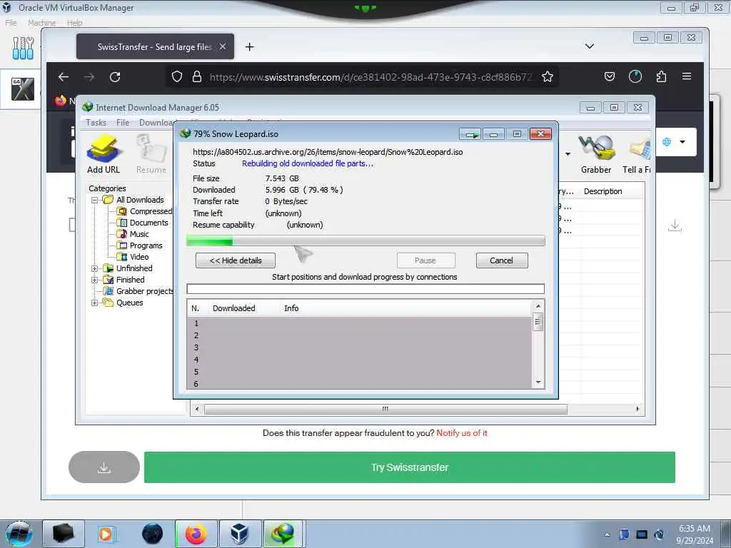Click the Try Swisstransfer green button
This screenshot has width=731, height=548.
coord(409,467)
